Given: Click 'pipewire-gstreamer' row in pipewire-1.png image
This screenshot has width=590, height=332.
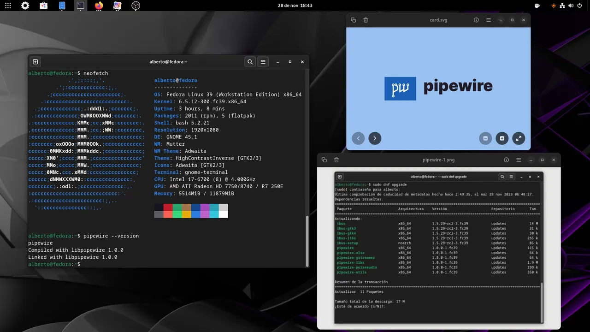Looking at the screenshot, I should [437, 258].
